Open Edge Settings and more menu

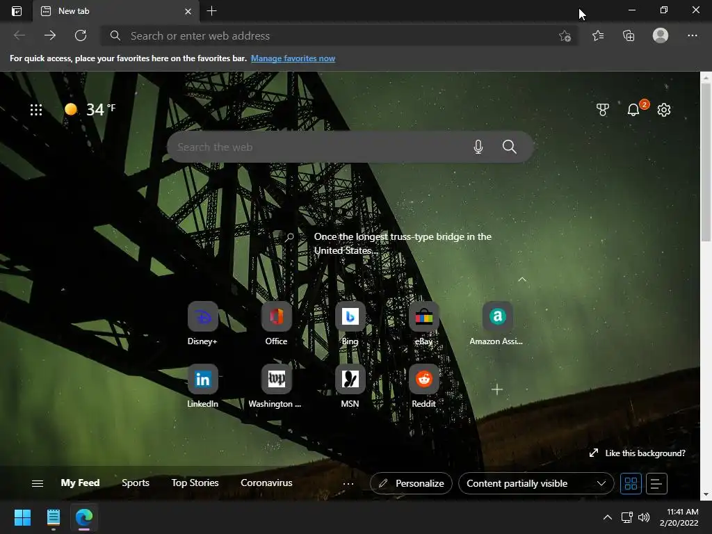(692, 35)
